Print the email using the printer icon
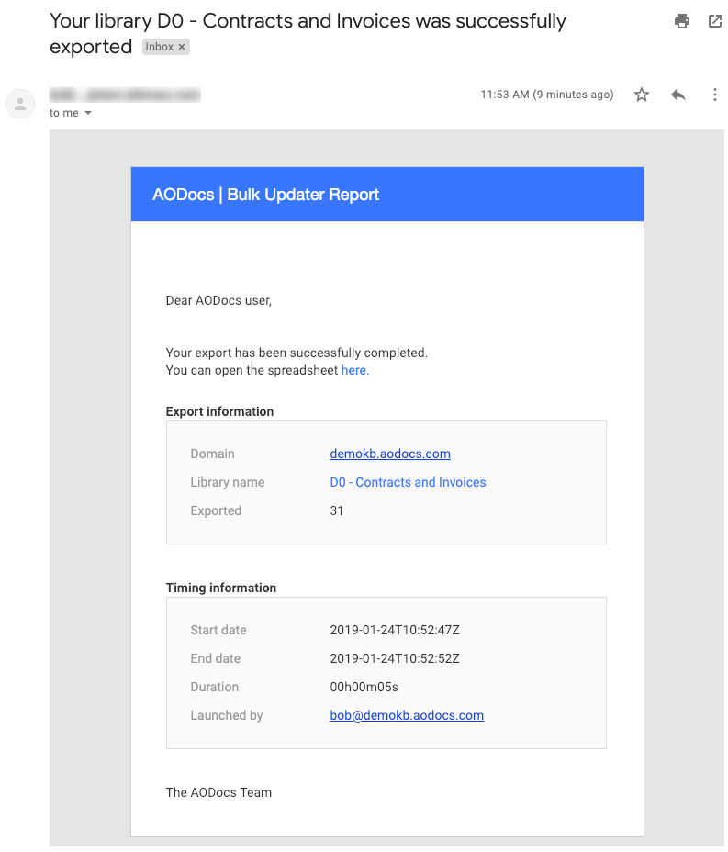The image size is (728, 852). pyautogui.click(x=682, y=21)
